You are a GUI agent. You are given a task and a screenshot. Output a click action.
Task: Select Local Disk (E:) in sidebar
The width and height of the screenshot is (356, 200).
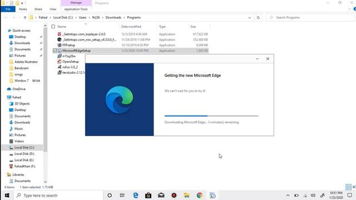[24, 160]
